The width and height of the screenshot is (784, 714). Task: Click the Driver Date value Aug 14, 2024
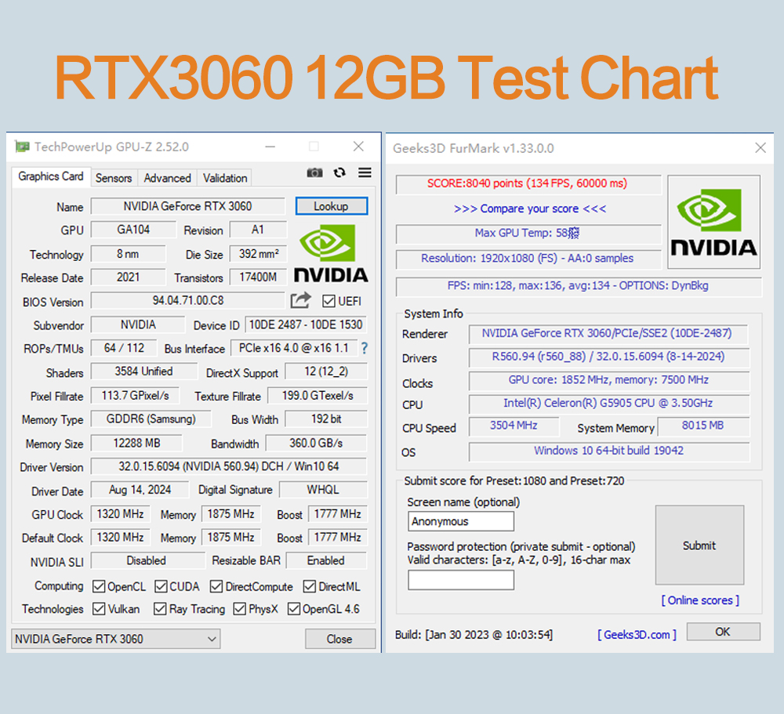tap(140, 490)
